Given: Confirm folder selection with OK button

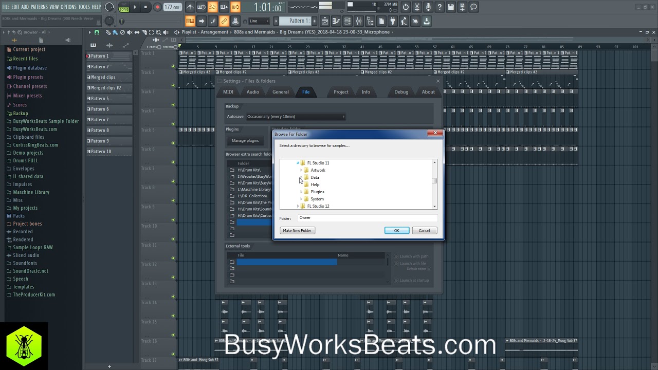Looking at the screenshot, I should [x=397, y=230].
